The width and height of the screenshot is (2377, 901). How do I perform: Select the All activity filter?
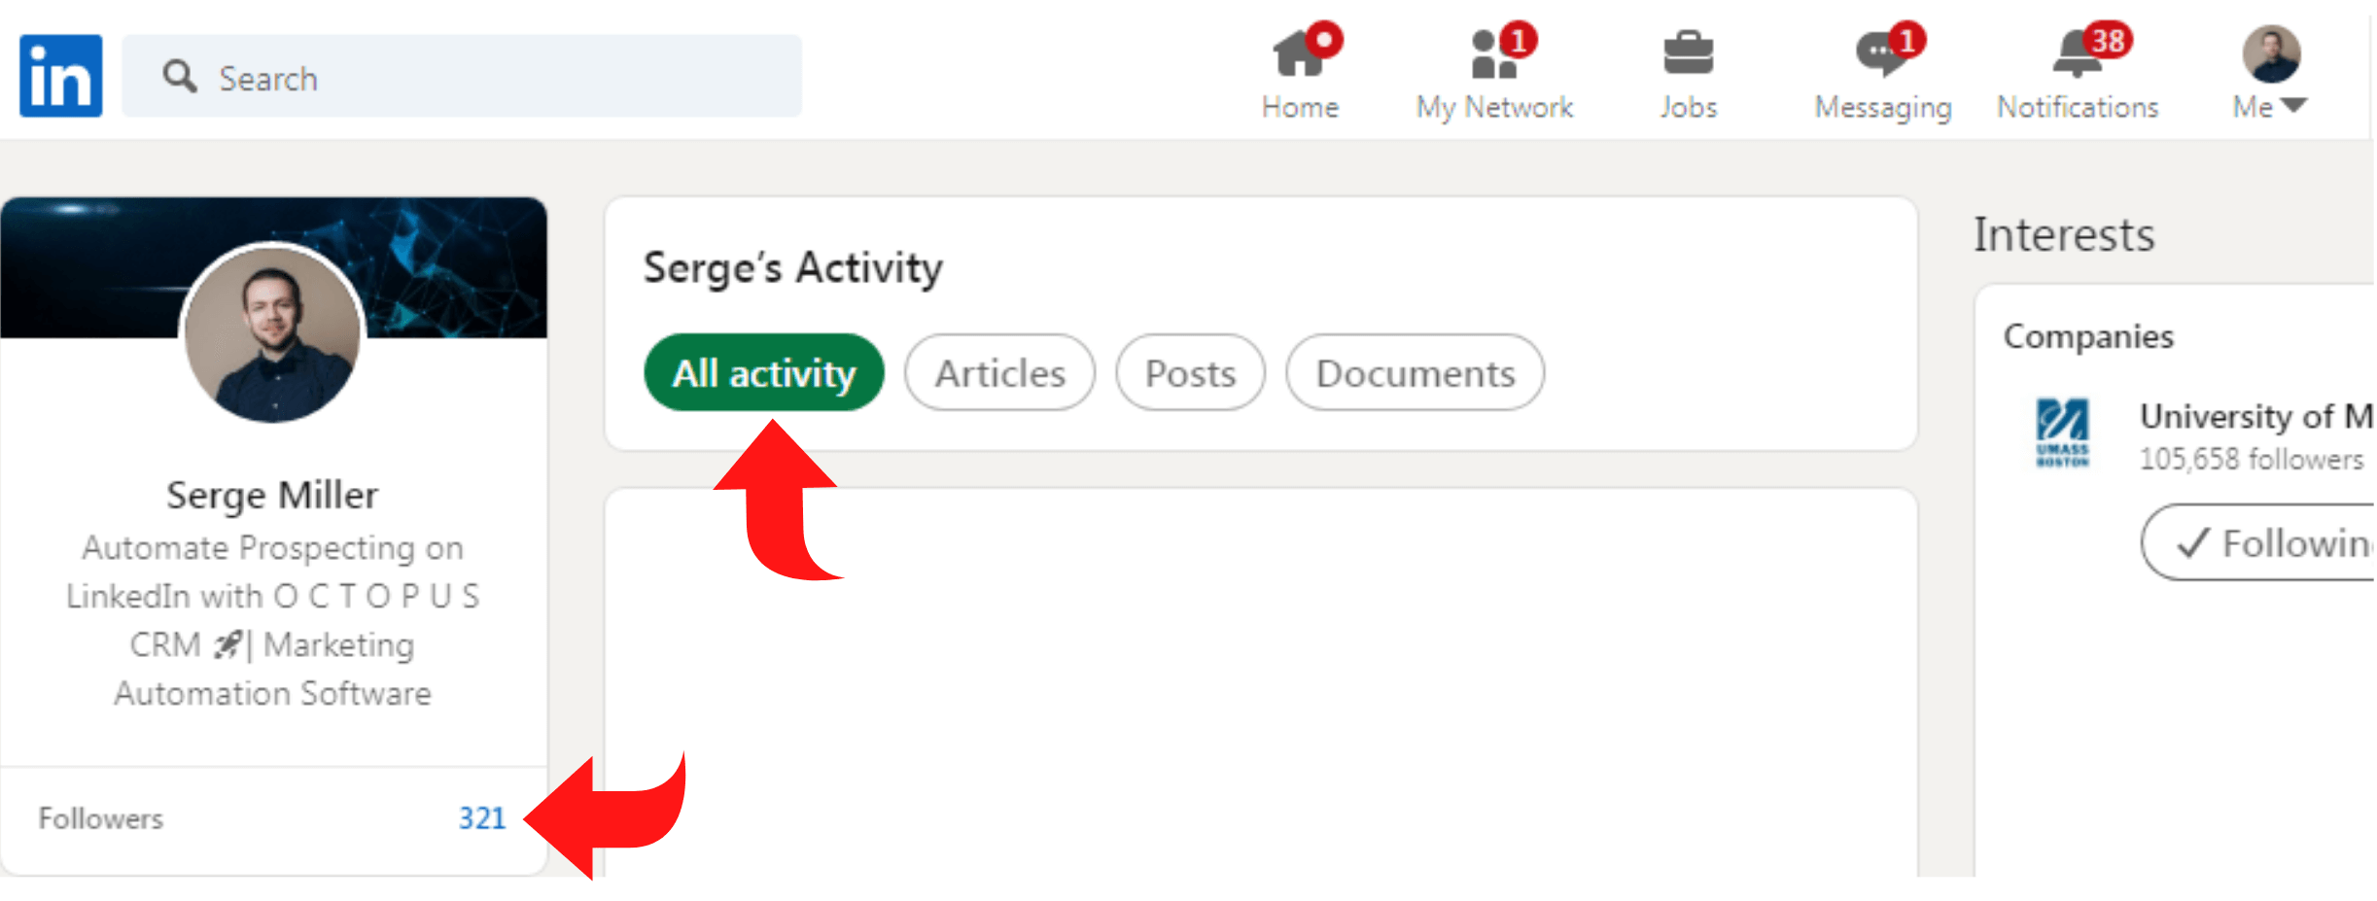[x=764, y=373]
